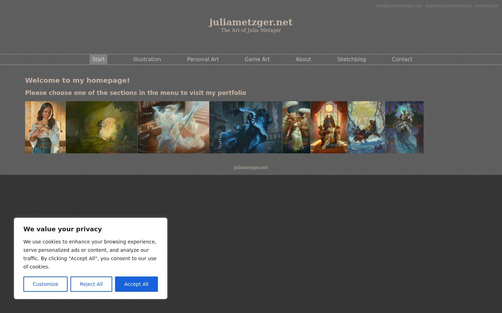502x313 pixels.
Task: Click the cookie consent description paragraph
Action: point(90,254)
